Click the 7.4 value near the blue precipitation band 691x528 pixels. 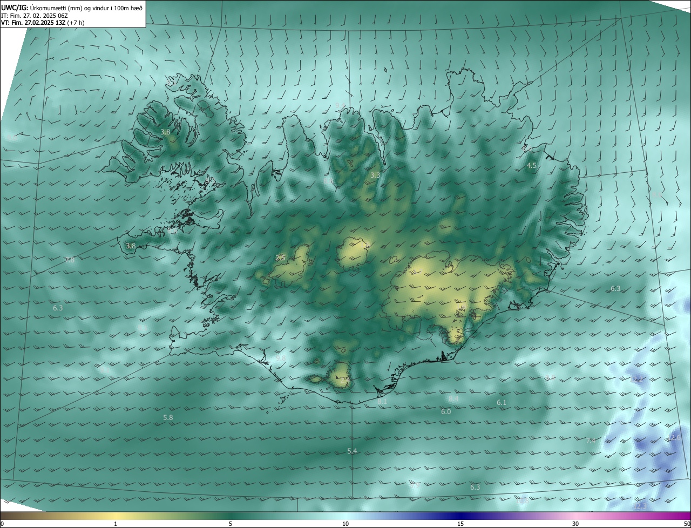[x=591, y=442]
